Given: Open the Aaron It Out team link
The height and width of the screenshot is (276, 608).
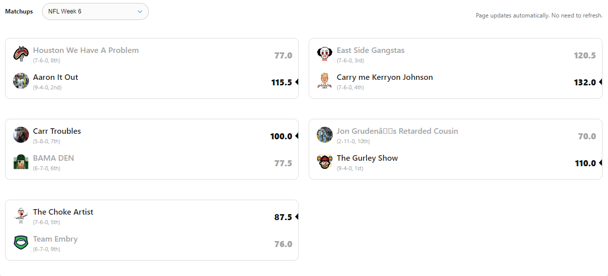Looking at the screenshot, I should (55, 77).
